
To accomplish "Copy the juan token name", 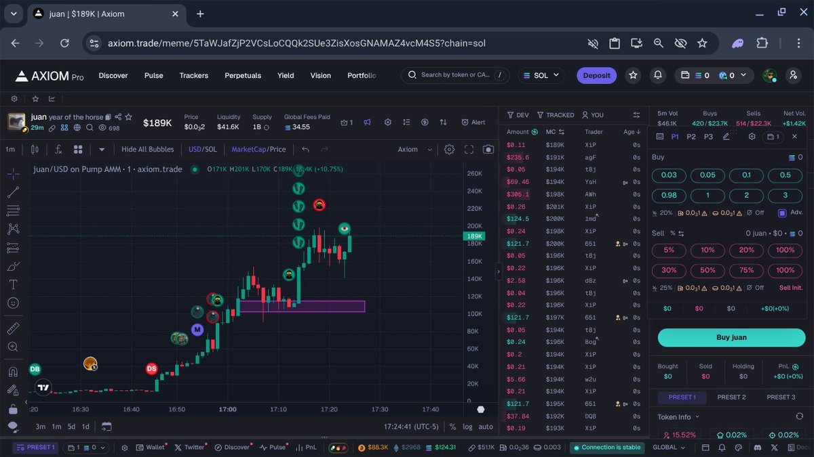I will [x=108, y=117].
